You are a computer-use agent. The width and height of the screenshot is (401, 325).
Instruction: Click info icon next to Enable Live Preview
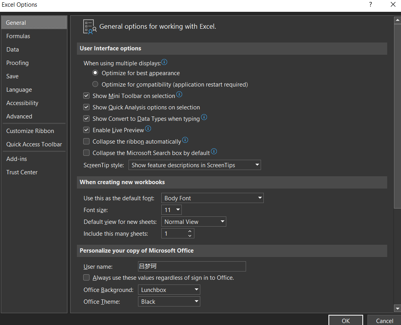tap(148, 129)
